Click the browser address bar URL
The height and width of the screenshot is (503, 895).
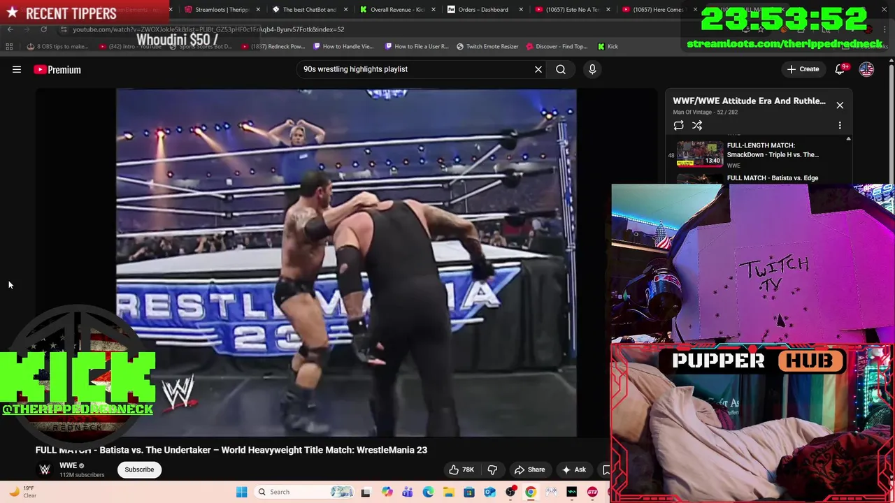click(208, 29)
